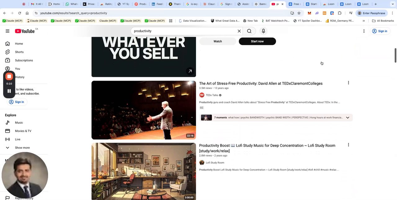397x200 pixels.
Task: Click the Start now ad button
Action: [x=257, y=41]
